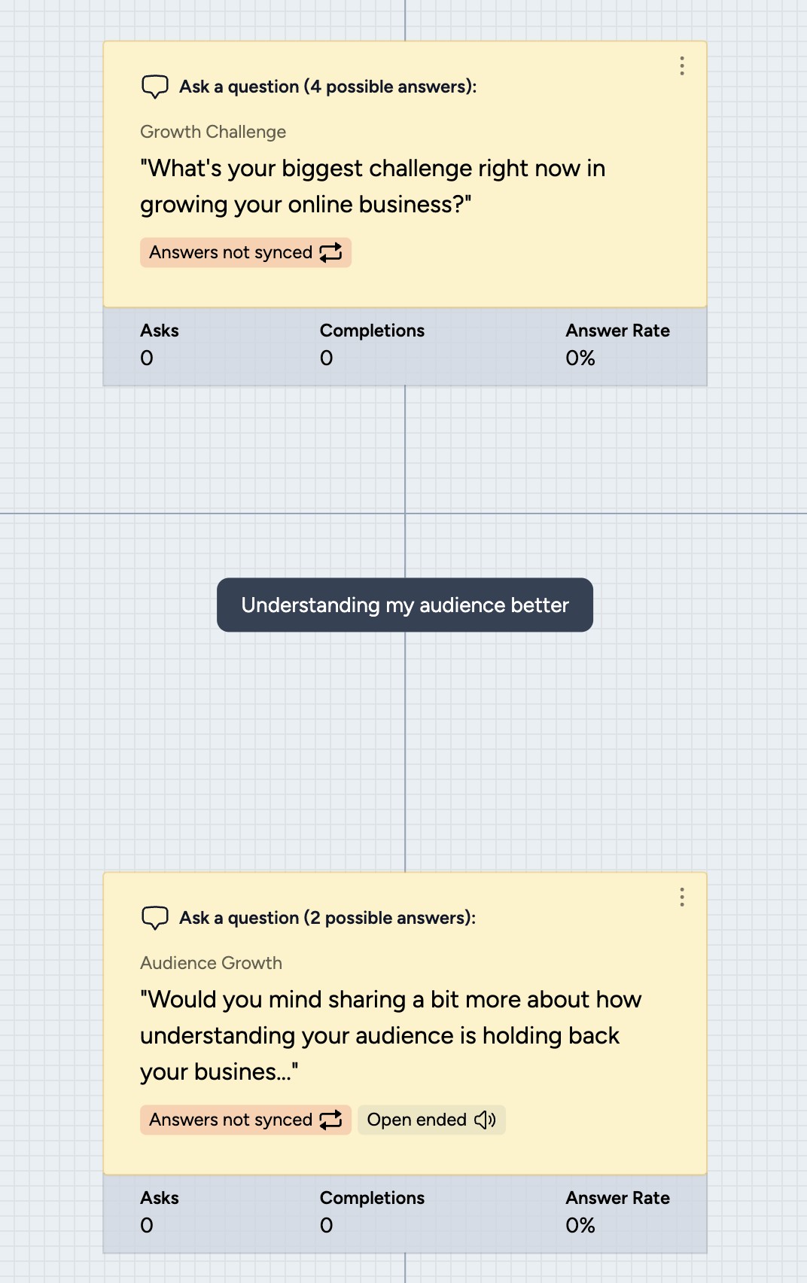Select 'Understanding my audience better' answer node
The height and width of the screenshot is (1283, 807).
click(x=405, y=605)
